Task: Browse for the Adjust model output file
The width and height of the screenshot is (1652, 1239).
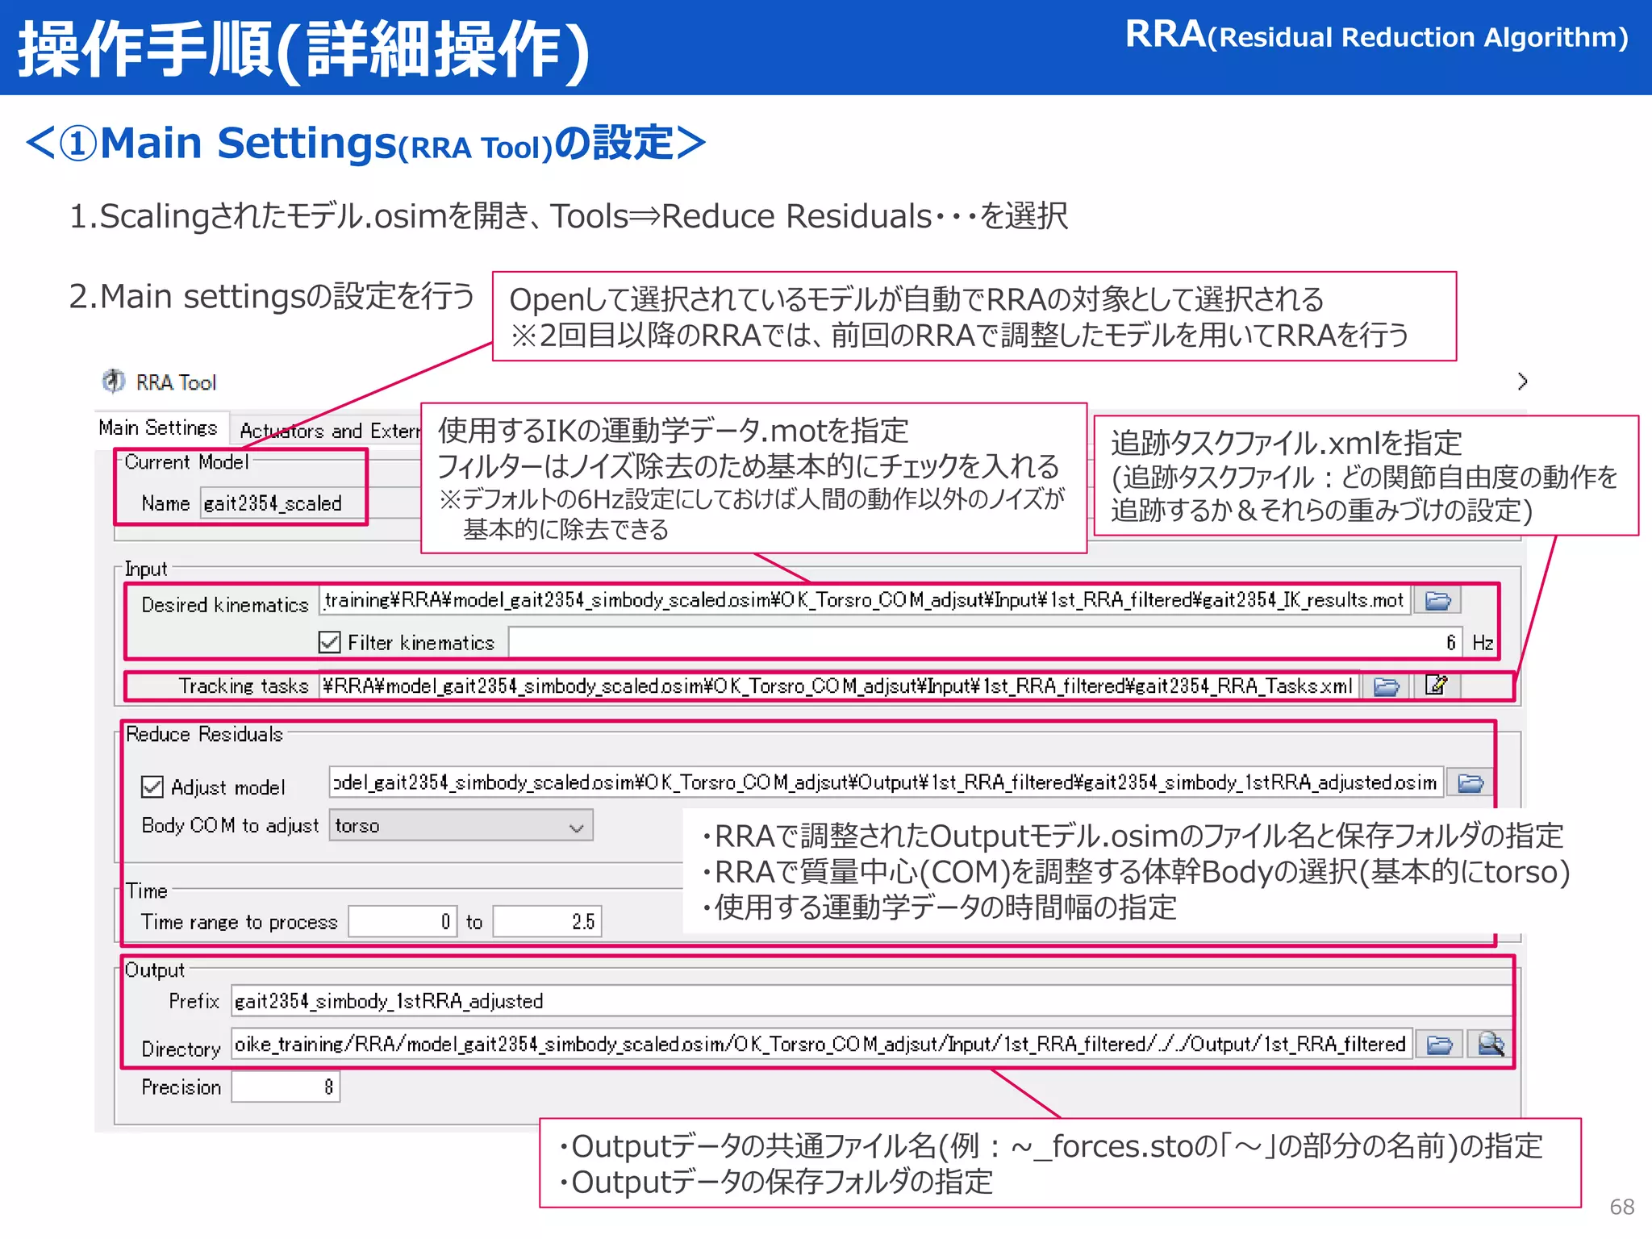Action: pyautogui.click(x=1470, y=782)
